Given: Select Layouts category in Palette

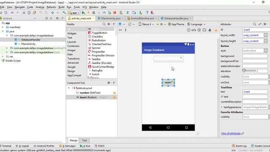Looking at the screenshot, I should point(72,42).
